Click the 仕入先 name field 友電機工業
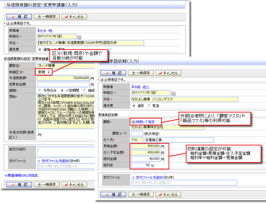The width and height of the screenshot is (266, 203). [x=179, y=140]
